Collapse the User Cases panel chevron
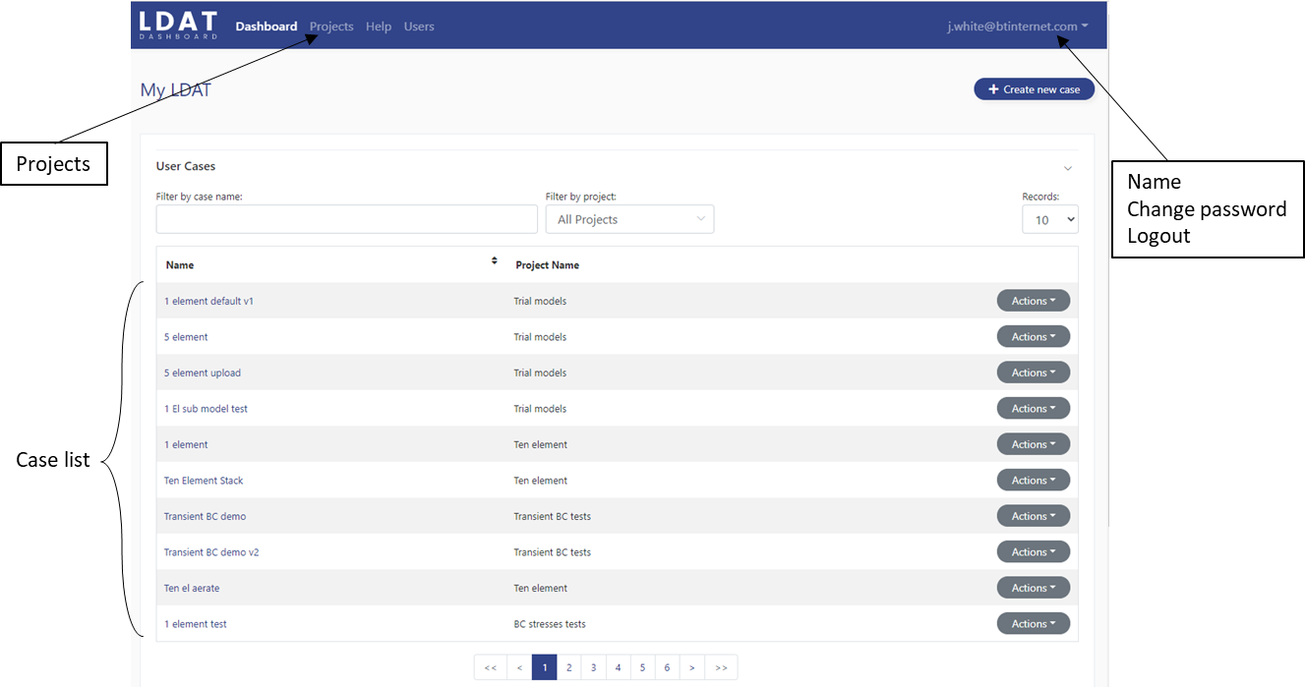The image size is (1305, 687). pyautogui.click(x=1067, y=169)
